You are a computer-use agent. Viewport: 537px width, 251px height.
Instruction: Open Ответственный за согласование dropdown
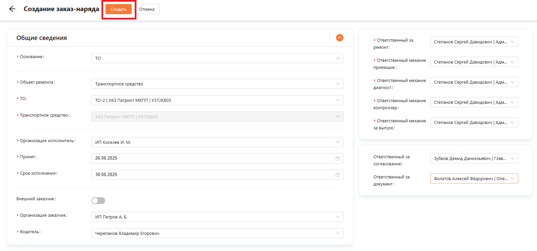[473, 159]
